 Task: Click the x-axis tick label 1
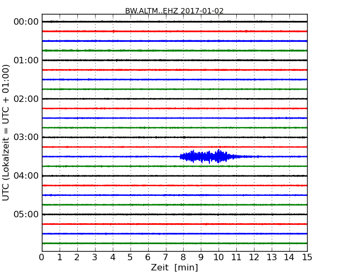(60, 257)
